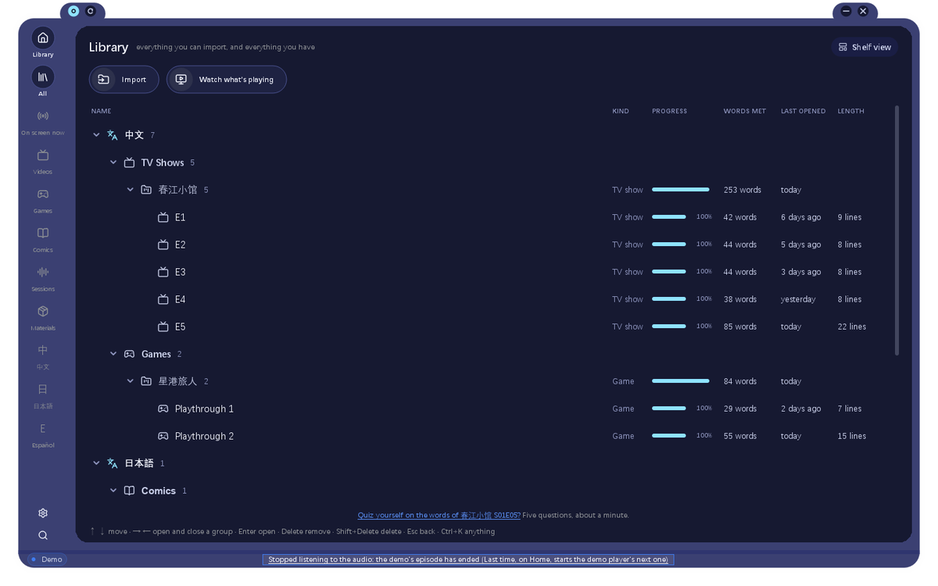The width and height of the screenshot is (938, 586).
Task: Select episode E5 row
Action: click(x=490, y=327)
